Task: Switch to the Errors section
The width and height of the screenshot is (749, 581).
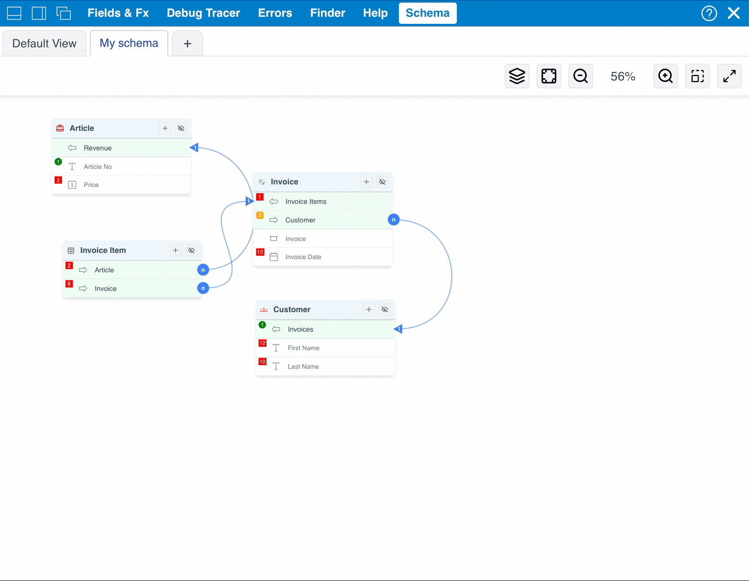Action: 275,13
